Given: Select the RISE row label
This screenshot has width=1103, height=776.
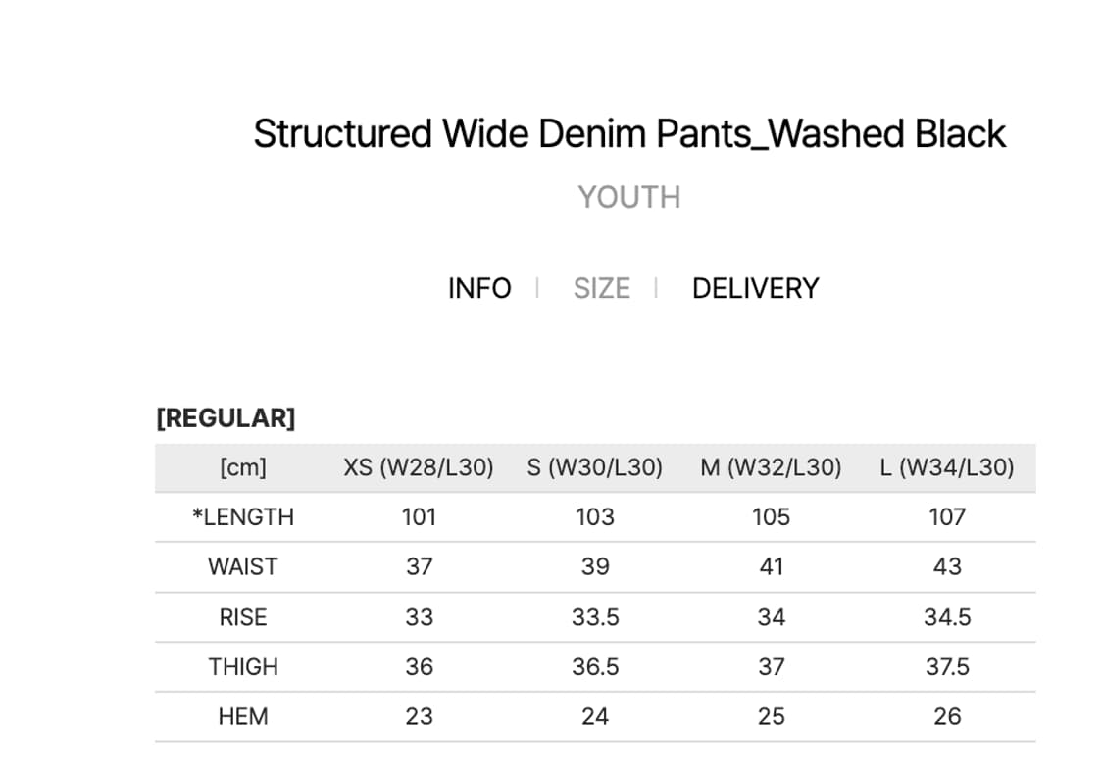Looking at the screenshot, I should pyautogui.click(x=243, y=617).
